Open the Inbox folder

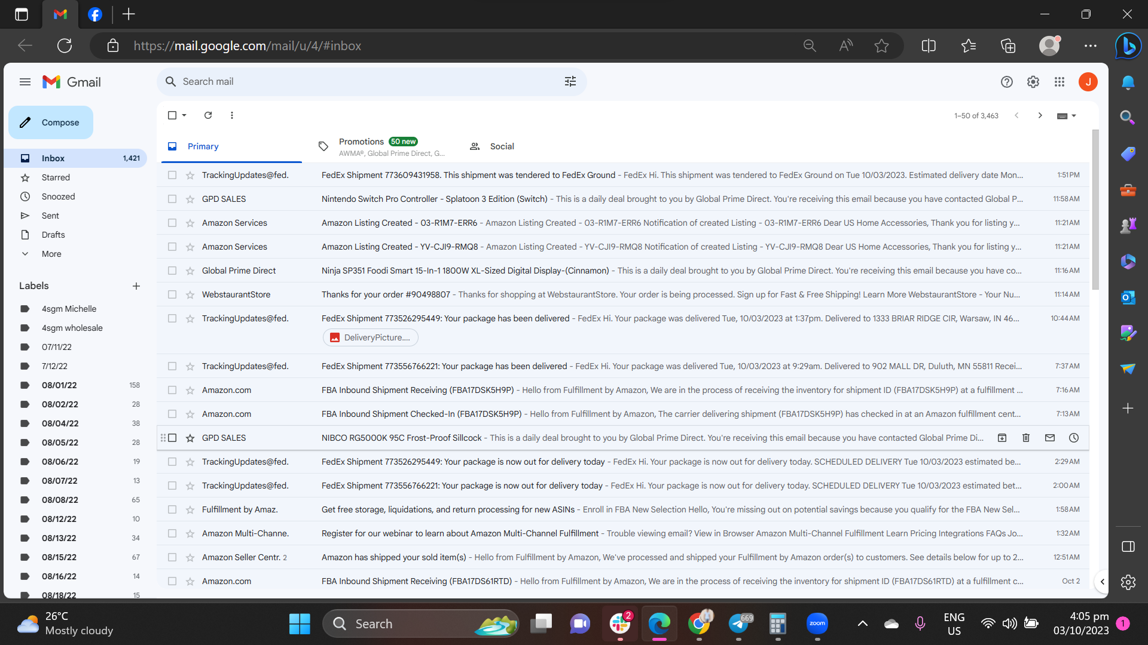75,158
